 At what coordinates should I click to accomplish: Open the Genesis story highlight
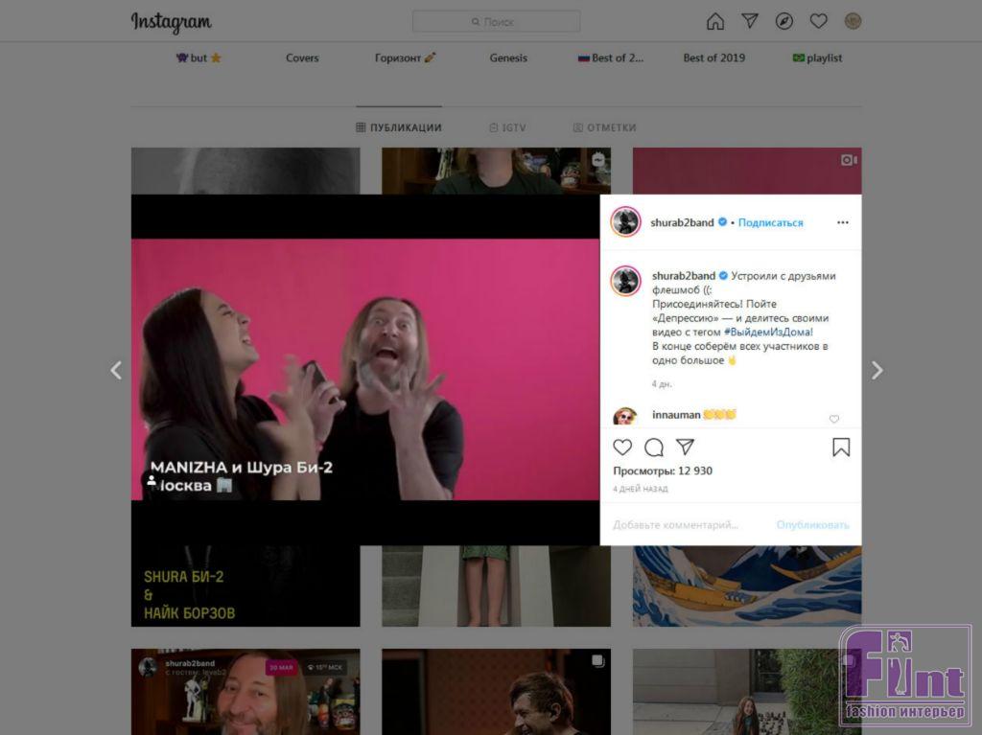tap(508, 58)
